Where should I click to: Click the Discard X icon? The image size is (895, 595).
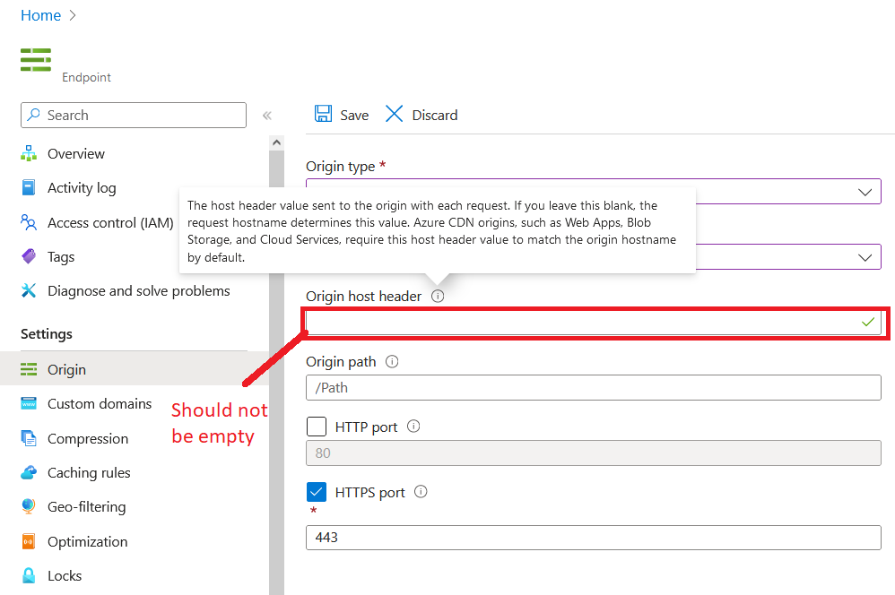point(394,114)
